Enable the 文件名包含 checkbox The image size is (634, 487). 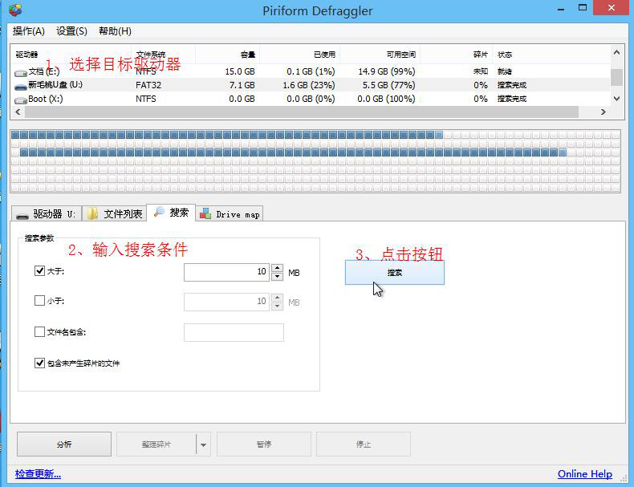point(39,332)
